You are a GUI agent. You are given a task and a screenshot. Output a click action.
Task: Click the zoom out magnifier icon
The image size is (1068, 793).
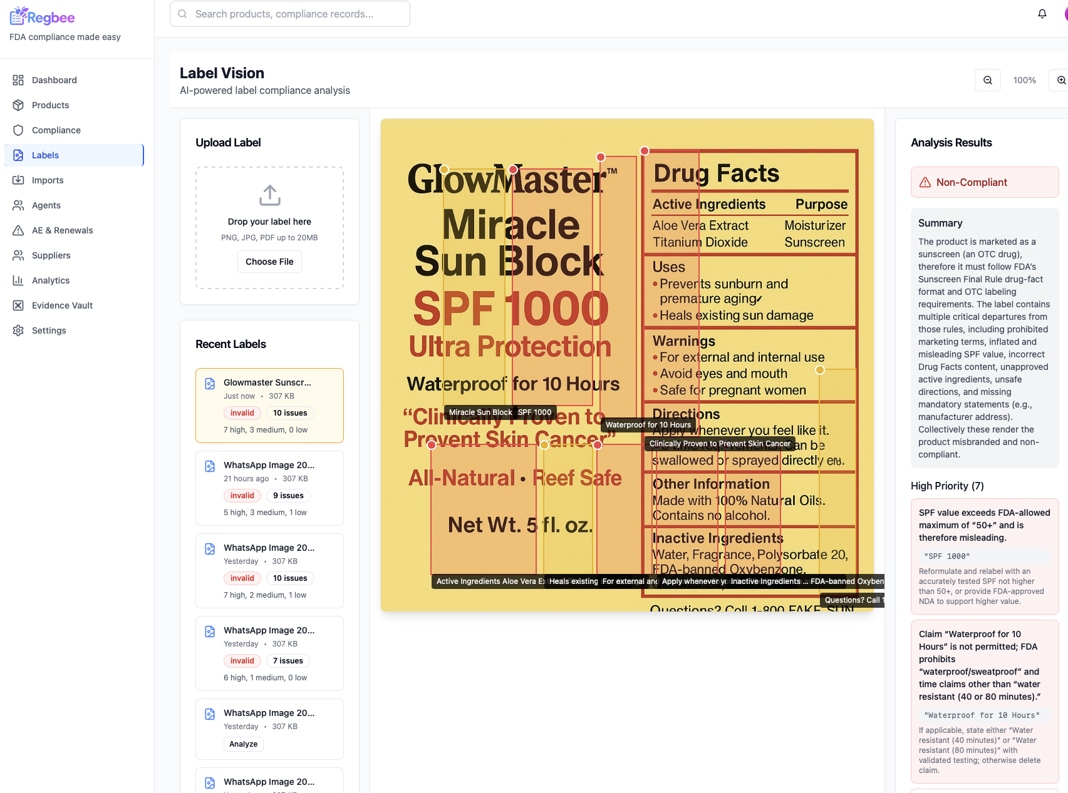987,80
